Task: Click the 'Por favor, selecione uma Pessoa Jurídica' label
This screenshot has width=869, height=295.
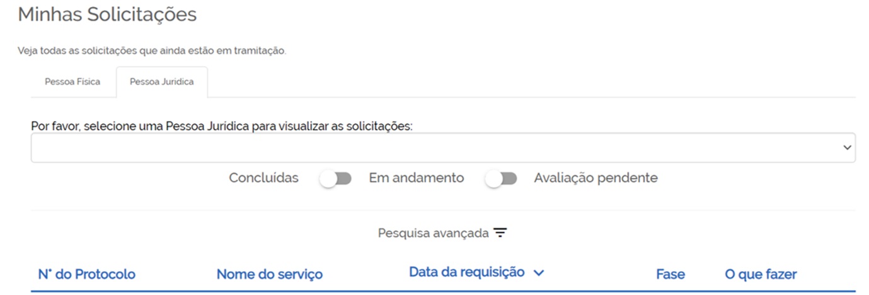Action: 221,126
